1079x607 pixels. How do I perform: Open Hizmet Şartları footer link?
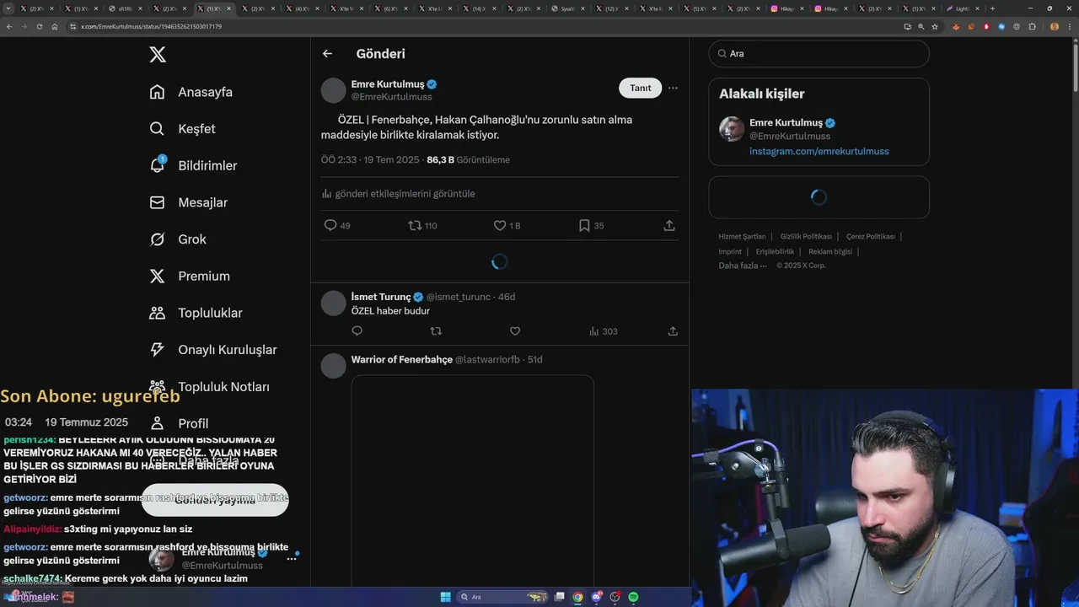point(742,237)
